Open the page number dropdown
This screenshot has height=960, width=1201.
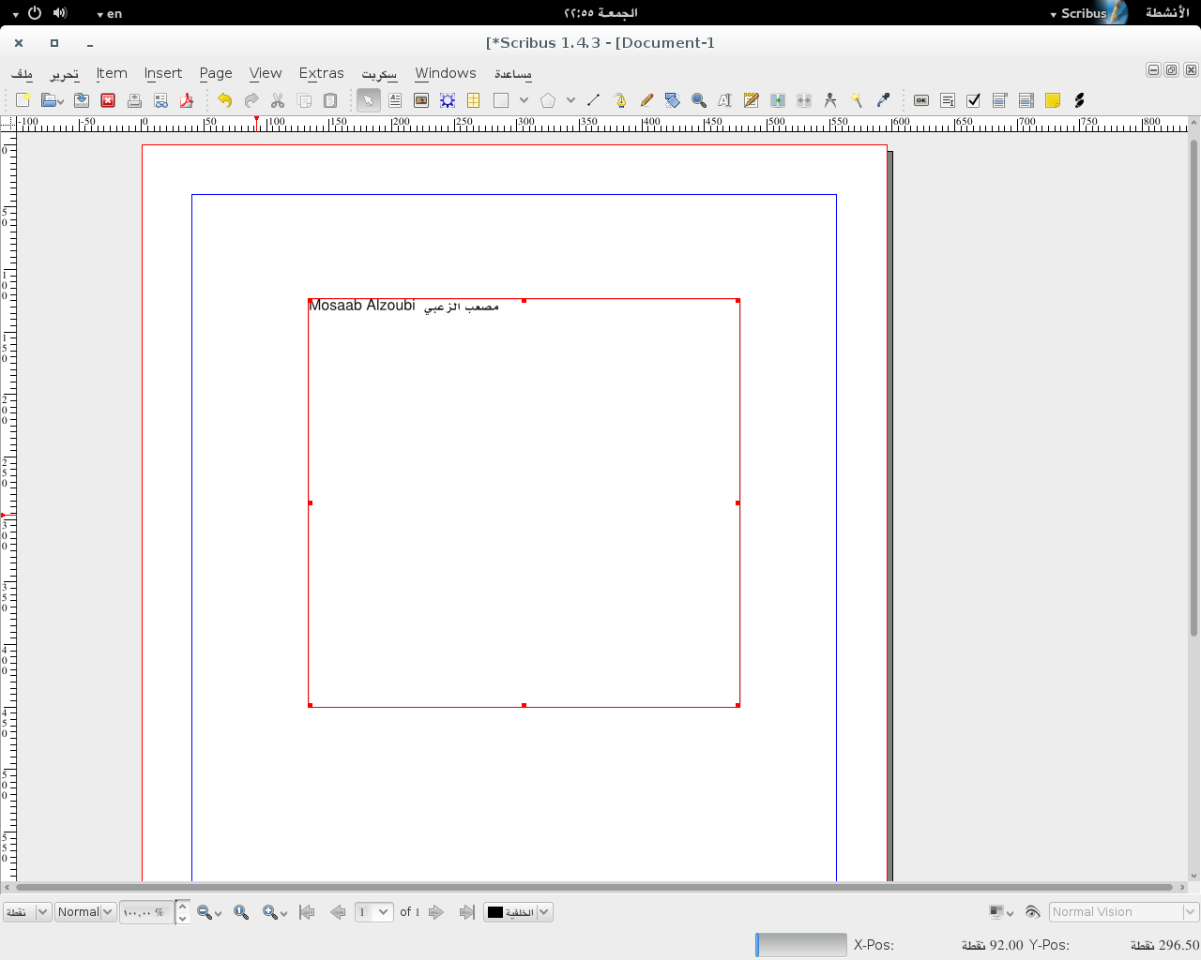tap(373, 912)
